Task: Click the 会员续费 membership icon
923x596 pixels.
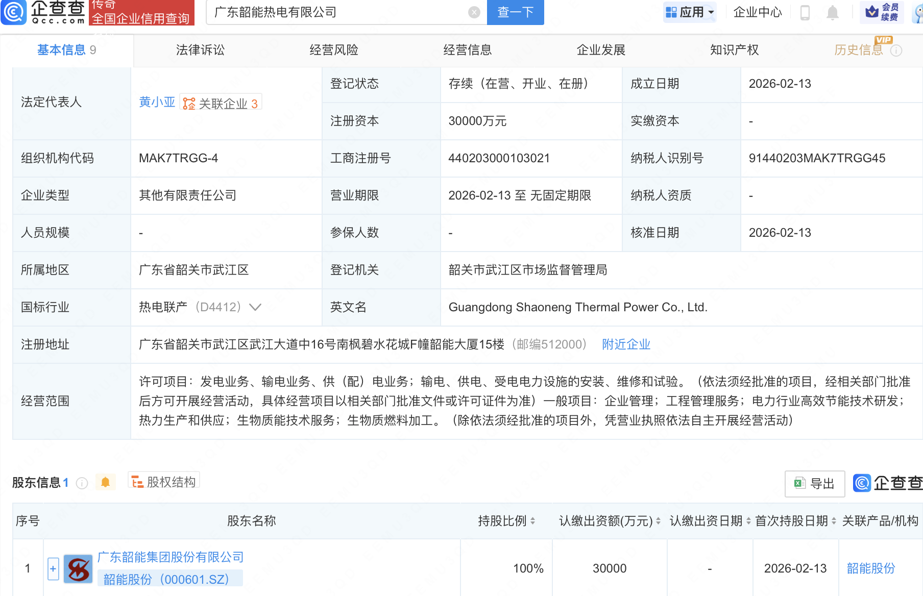Action: [882, 13]
